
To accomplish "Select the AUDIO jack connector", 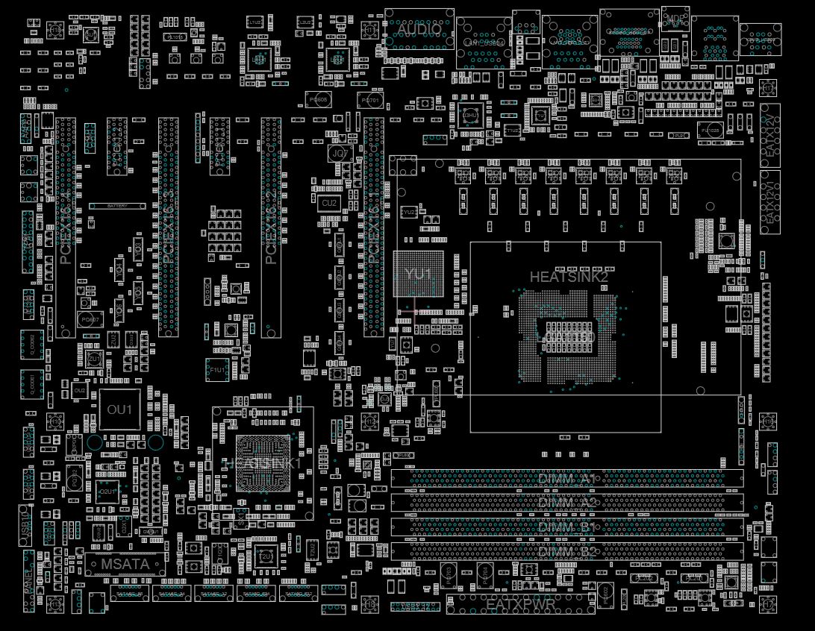I will [419, 28].
